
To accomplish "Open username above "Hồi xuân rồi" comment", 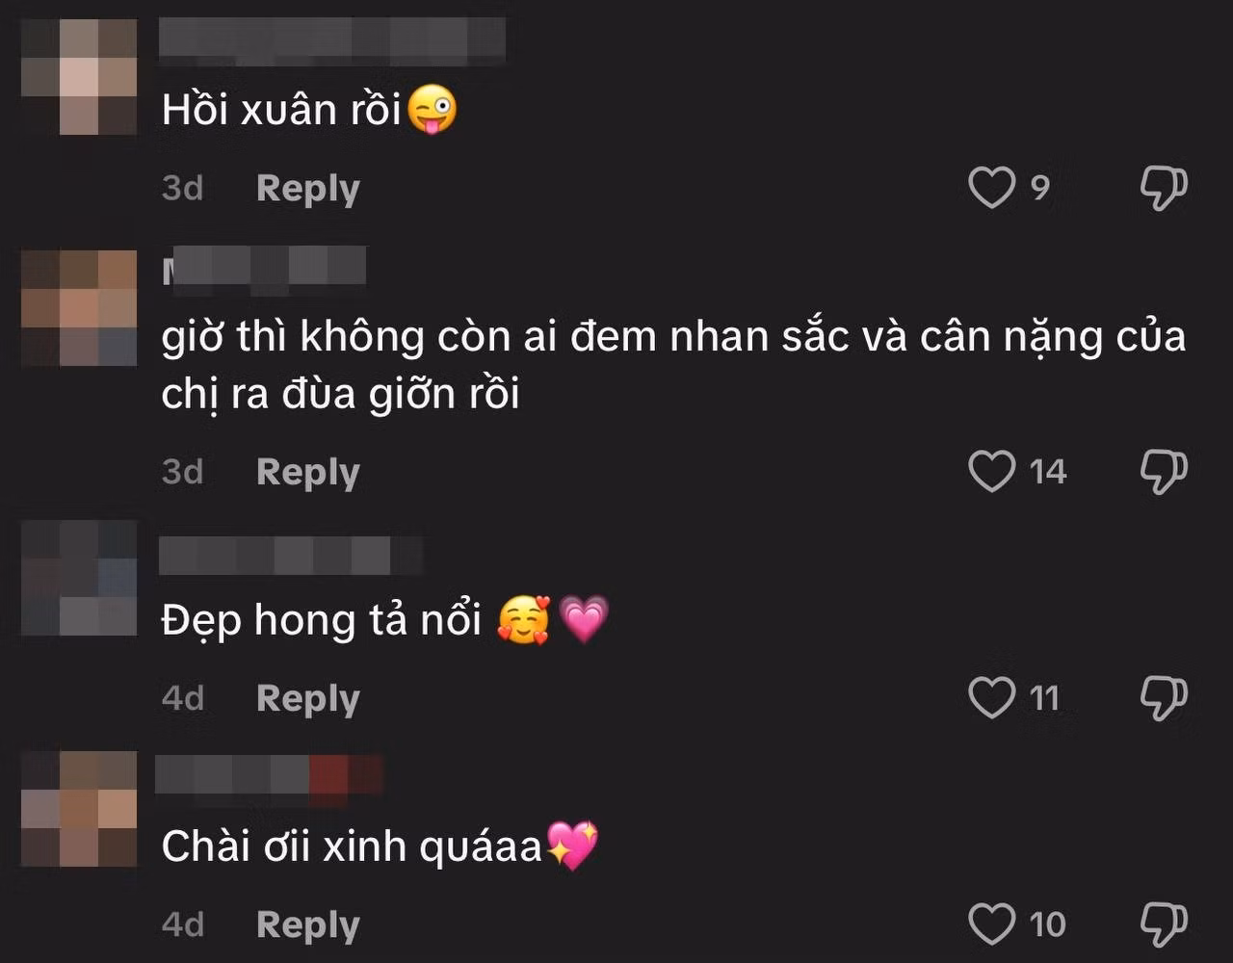I will pyautogui.click(x=332, y=40).
